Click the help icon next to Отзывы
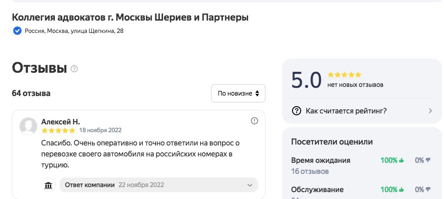444x199 pixels. 74,69
